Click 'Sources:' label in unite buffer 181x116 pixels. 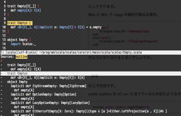7,57
